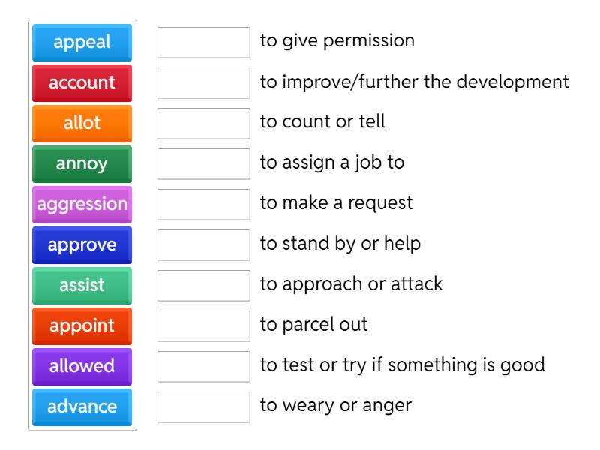Pick the red-orange 'appoint' word tile
Image resolution: width=600 pixels, height=450 pixels.
[x=82, y=325]
